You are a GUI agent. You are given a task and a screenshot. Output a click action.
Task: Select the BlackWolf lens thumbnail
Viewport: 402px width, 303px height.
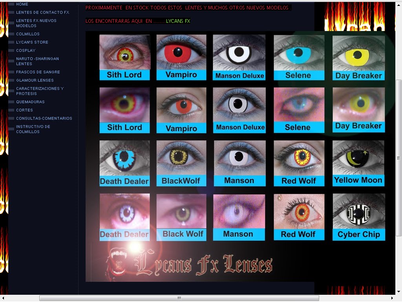(x=181, y=158)
